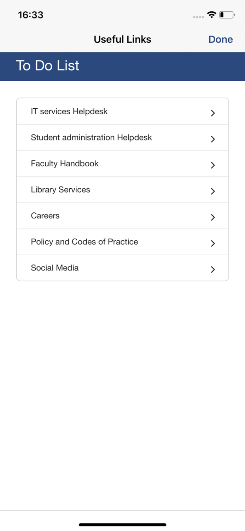The width and height of the screenshot is (245, 531).
Task: Tap the Wi-Fi icon in the status bar
Action: coord(211,15)
